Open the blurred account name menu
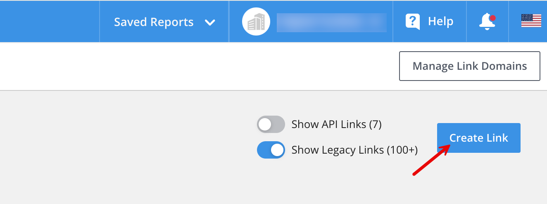The height and width of the screenshot is (204, 547). click(x=331, y=22)
